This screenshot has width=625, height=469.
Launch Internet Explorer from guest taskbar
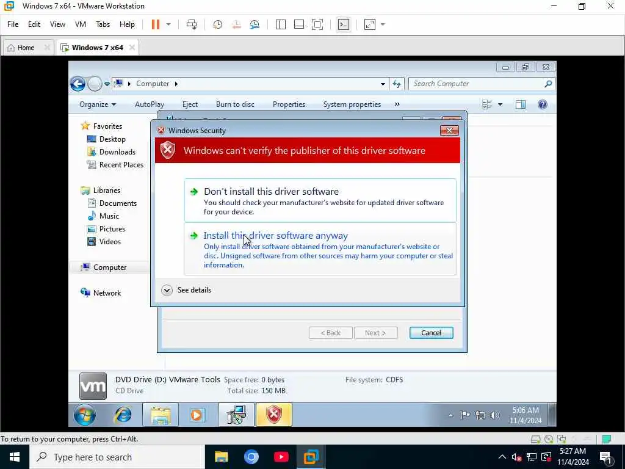pos(123,415)
